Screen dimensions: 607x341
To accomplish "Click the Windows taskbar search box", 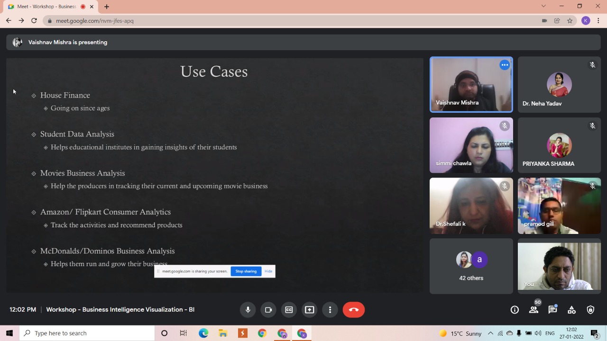I will point(88,333).
